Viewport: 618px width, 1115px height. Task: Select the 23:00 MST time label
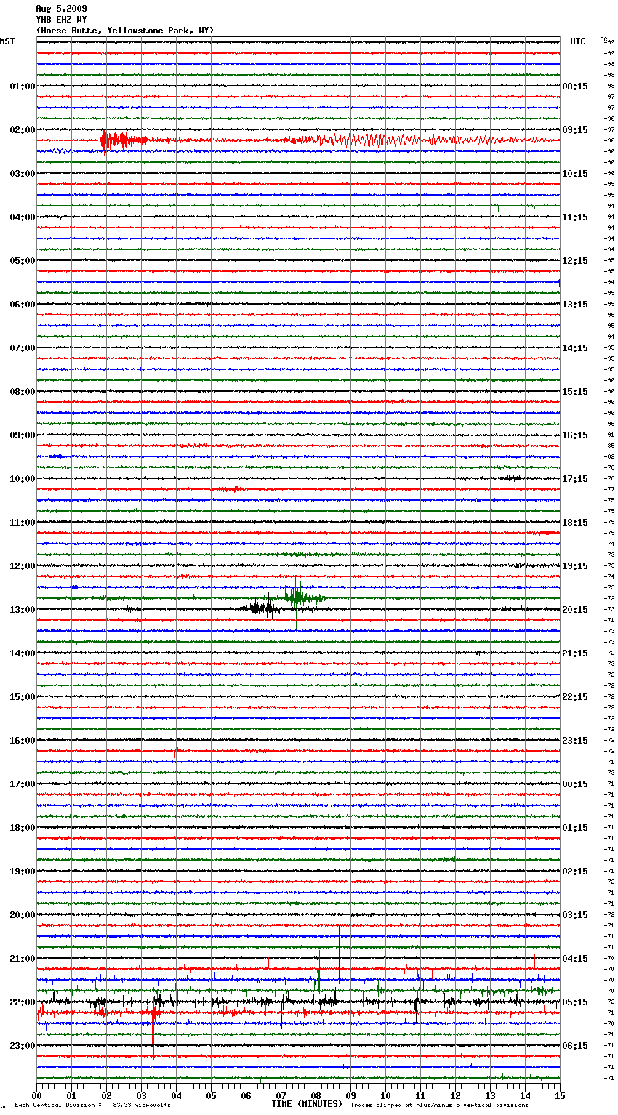point(23,1046)
